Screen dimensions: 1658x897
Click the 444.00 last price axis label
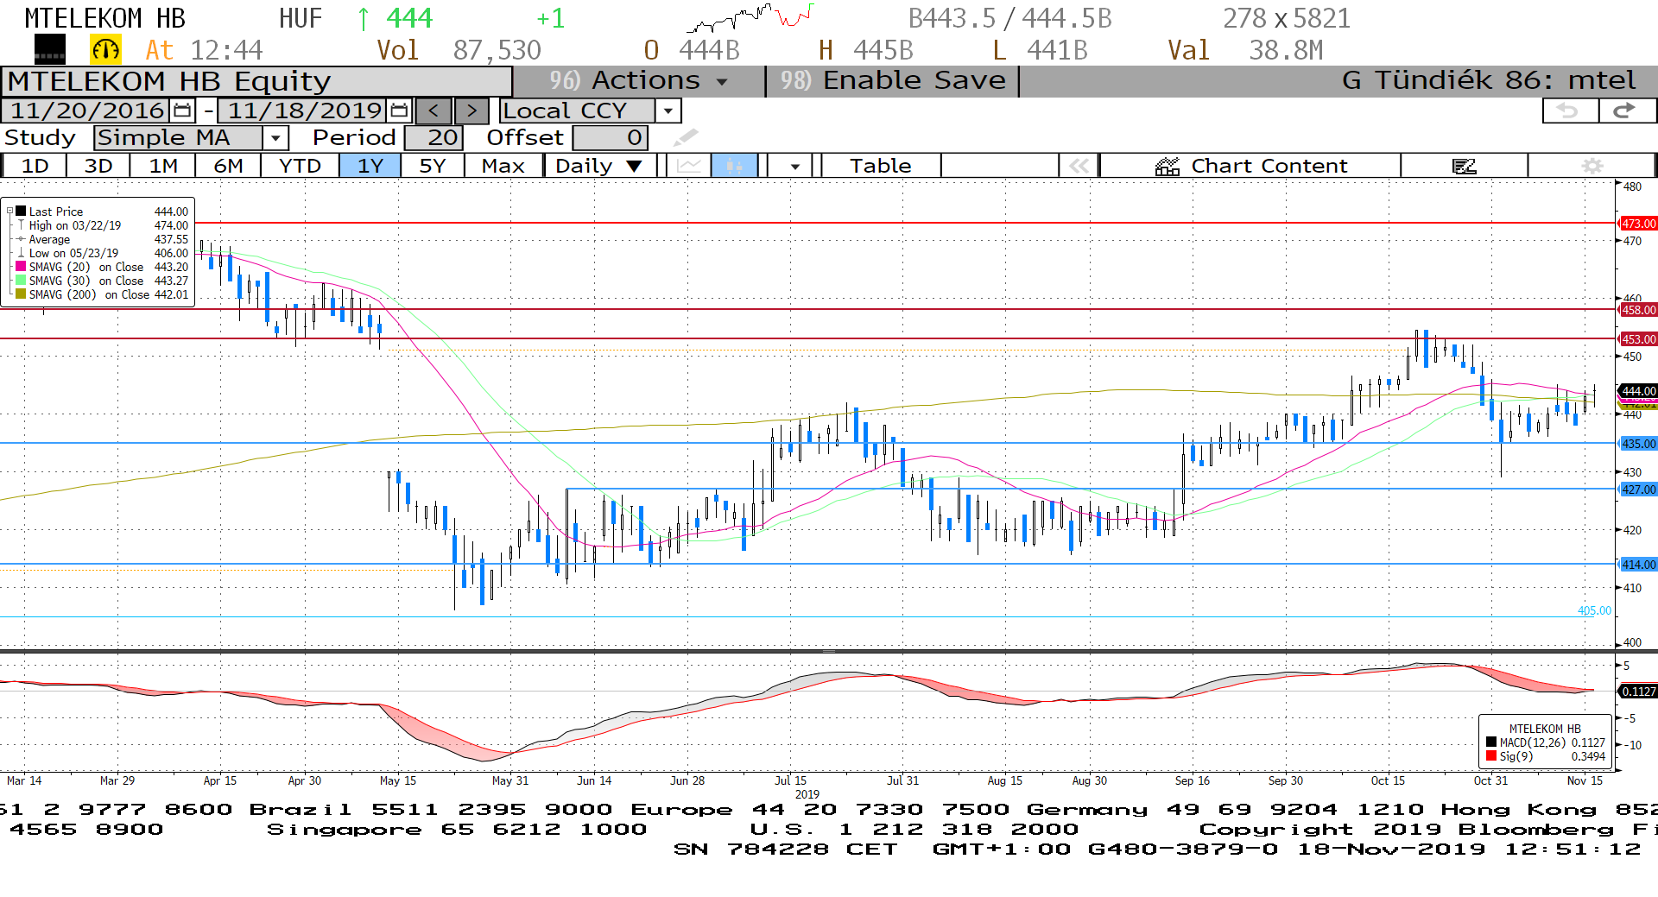point(1638,391)
